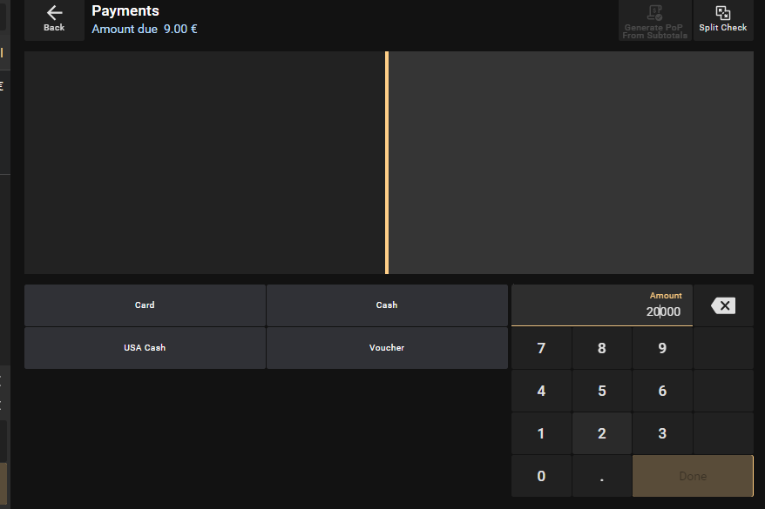Viewport: 765px width, 509px height.
Task: Choose Cash payment method
Action: pyautogui.click(x=387, y=305)
